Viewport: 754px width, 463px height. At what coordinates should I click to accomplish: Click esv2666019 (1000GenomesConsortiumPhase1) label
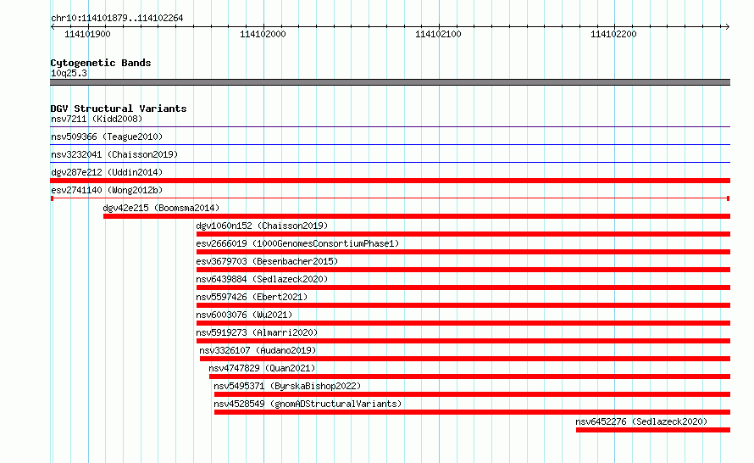tap(297, 243)
